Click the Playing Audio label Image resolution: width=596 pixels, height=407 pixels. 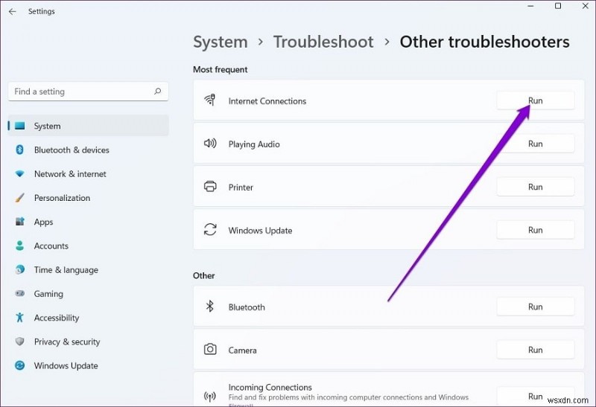(x=254, y=144)
